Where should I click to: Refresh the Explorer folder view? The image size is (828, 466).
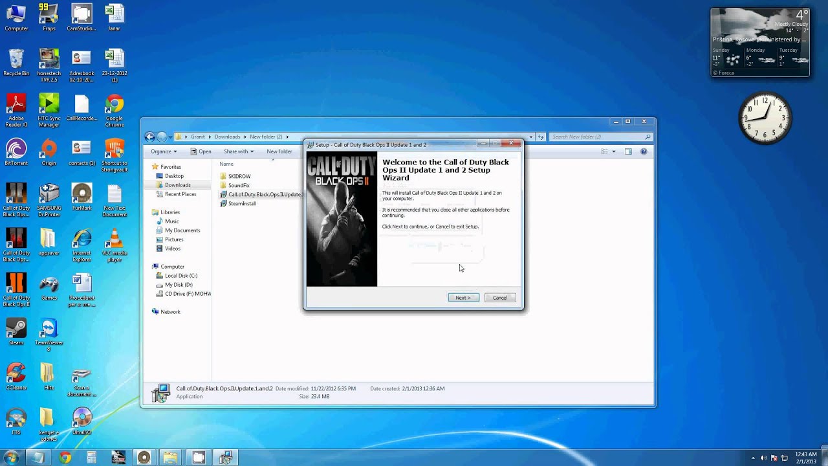541,137
